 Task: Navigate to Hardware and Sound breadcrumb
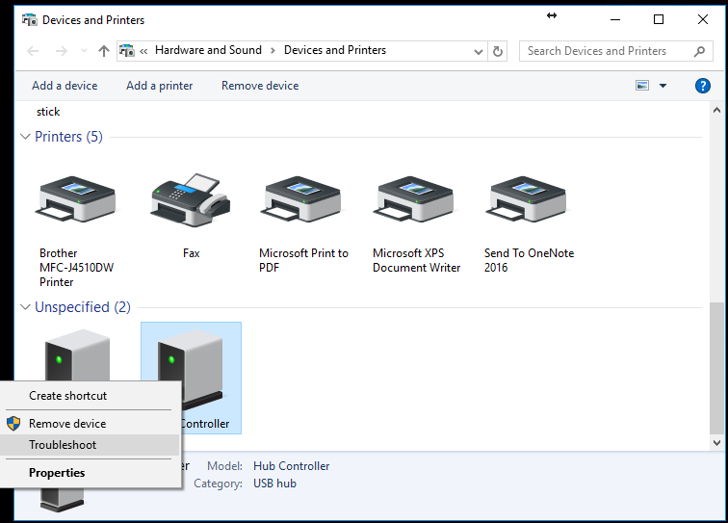pos(208,50)
